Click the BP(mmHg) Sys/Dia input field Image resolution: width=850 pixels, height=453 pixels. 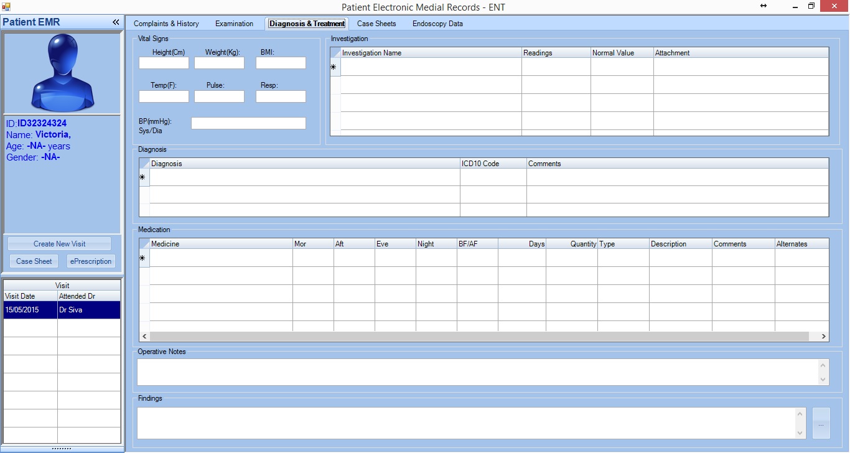click(x=248, y=123)
